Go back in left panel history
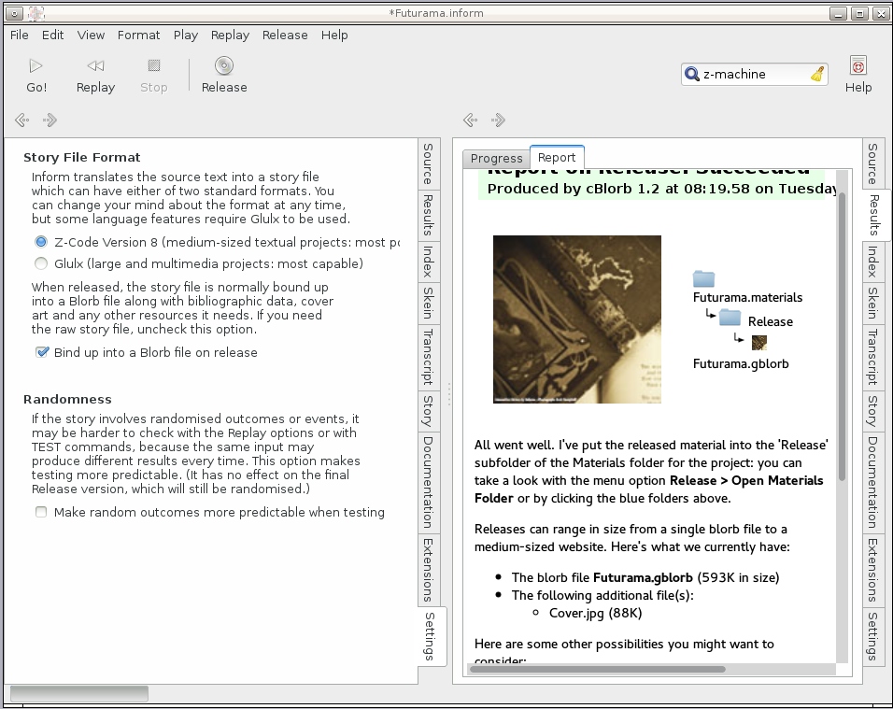 click(x=21, y=120)
